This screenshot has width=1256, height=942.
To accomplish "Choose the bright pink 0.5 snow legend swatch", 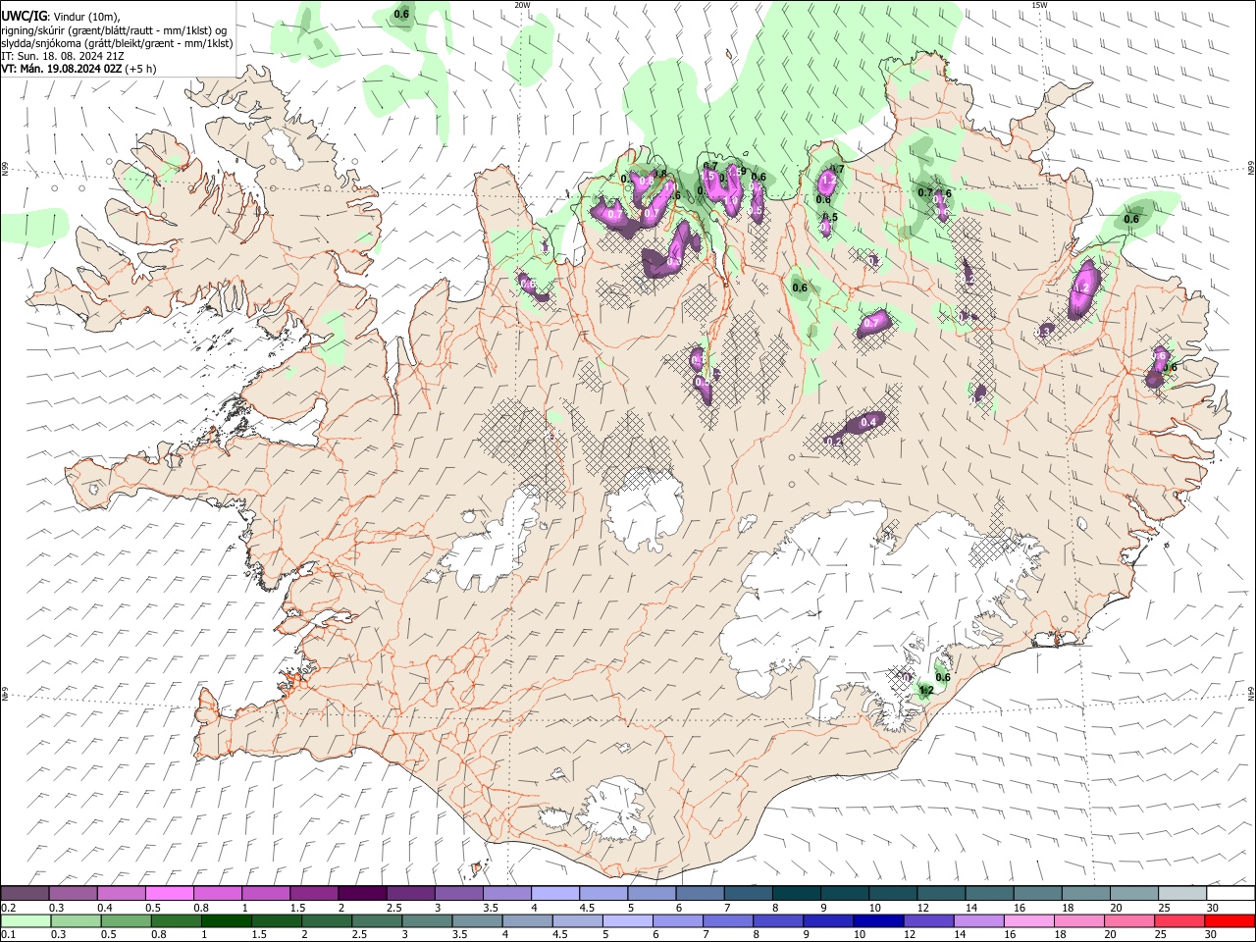I will pos(170,894).
